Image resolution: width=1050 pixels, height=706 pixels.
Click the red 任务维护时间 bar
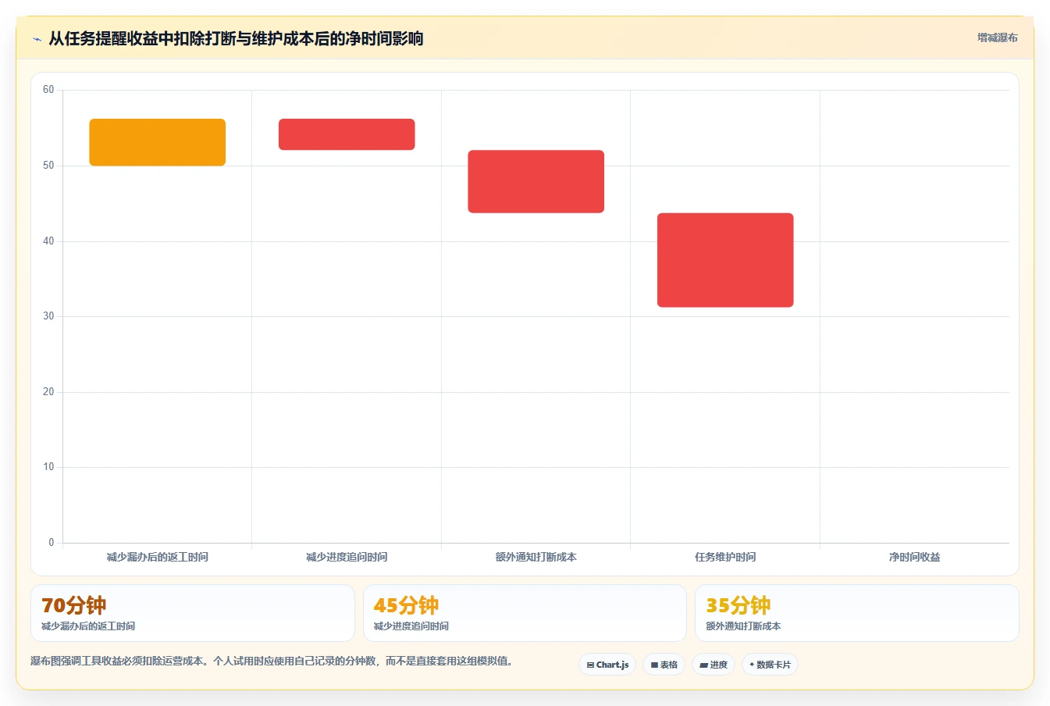tap(725, 260)
